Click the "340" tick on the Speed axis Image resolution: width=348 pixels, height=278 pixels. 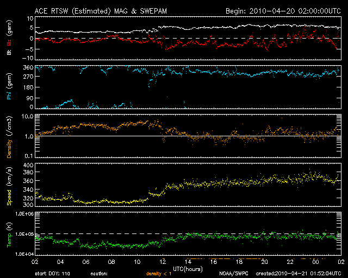click(28, 189)
